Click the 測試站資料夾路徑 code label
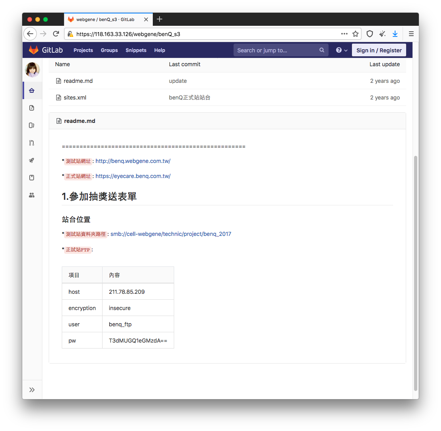The width and height of the screenshot is (441, 431). coord(86,234)
